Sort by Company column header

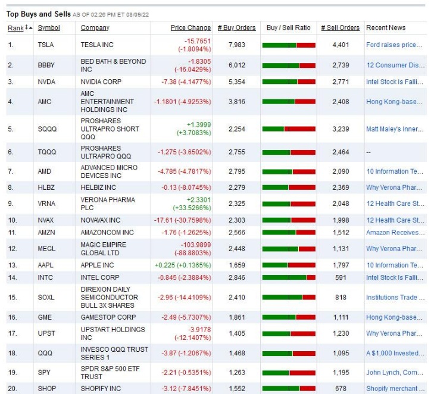click(95, 28)
